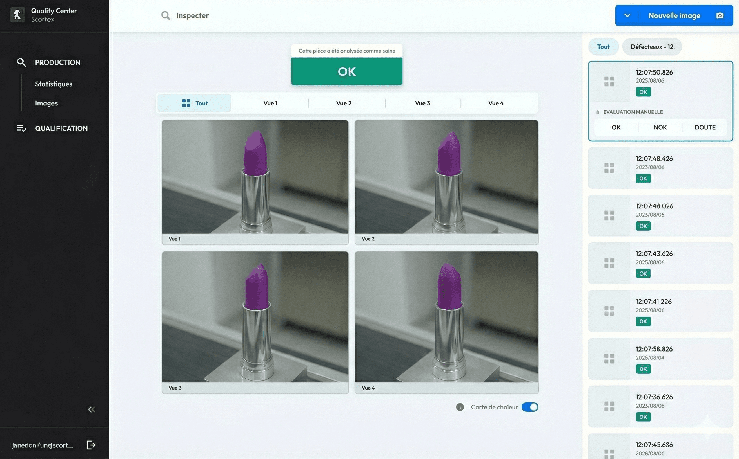Click the Qualification checklist icon
This screenshot has width=739, height=459.
[x=21, y=128]
